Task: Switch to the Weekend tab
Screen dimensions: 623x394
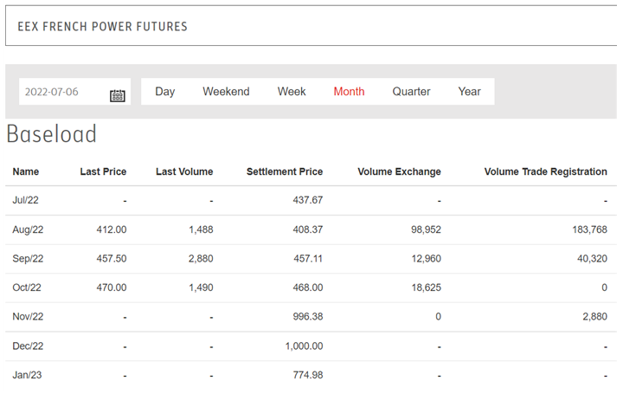Action: pos(226,92)
